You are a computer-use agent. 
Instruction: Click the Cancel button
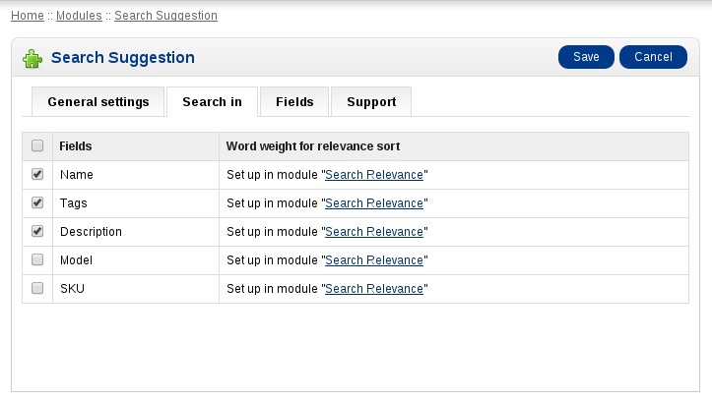tap(653, 57)
